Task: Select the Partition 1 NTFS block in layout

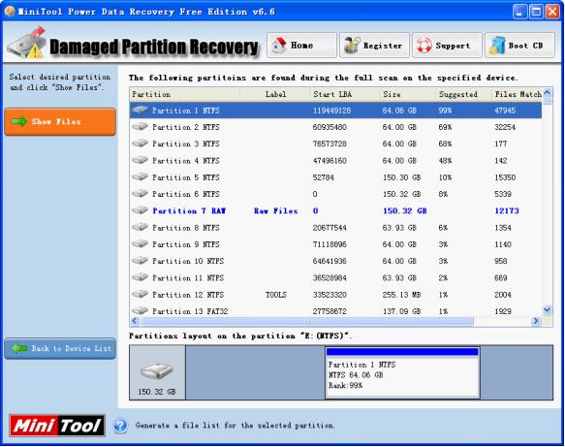Action: tap(402, 372)
